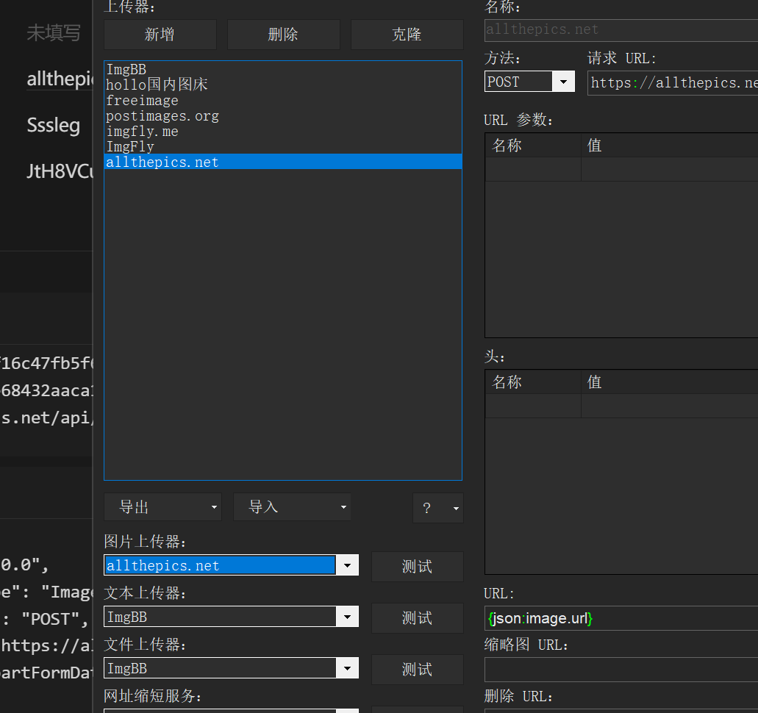Expand the 图片上传器 image uploader combo box
758x713 pixels.
pos(347,565)
